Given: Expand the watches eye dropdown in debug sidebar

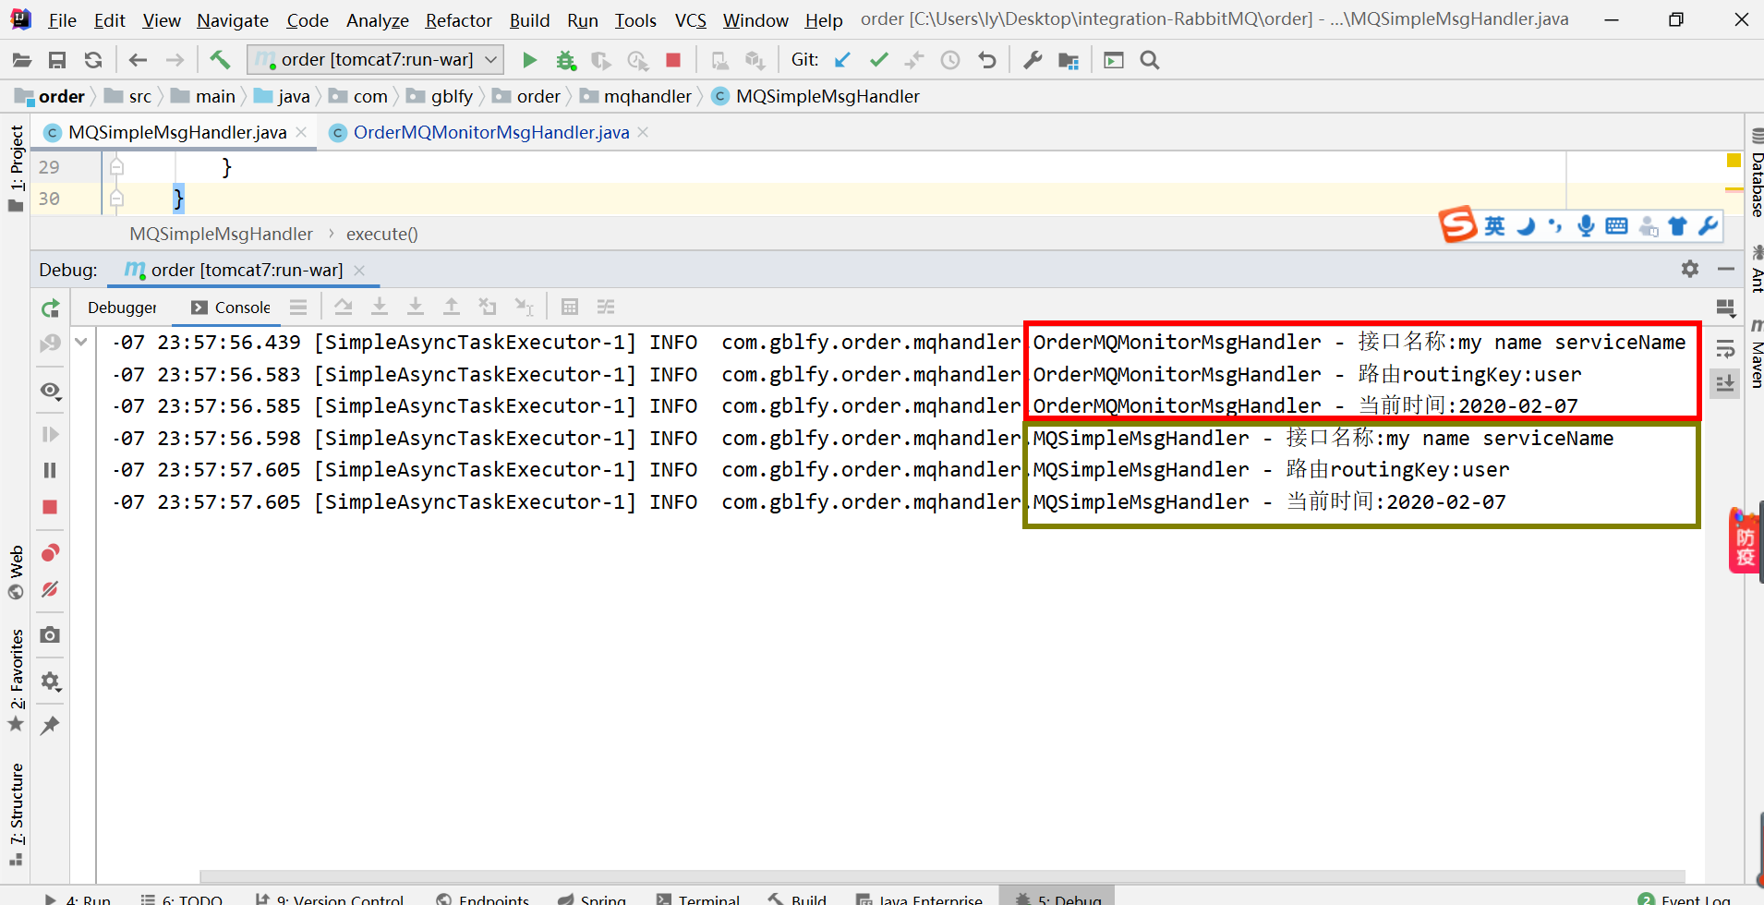Looking at the screenshot, I should point(51,391).
